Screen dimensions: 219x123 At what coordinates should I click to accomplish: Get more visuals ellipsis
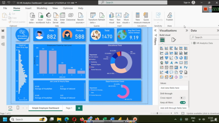186,77
